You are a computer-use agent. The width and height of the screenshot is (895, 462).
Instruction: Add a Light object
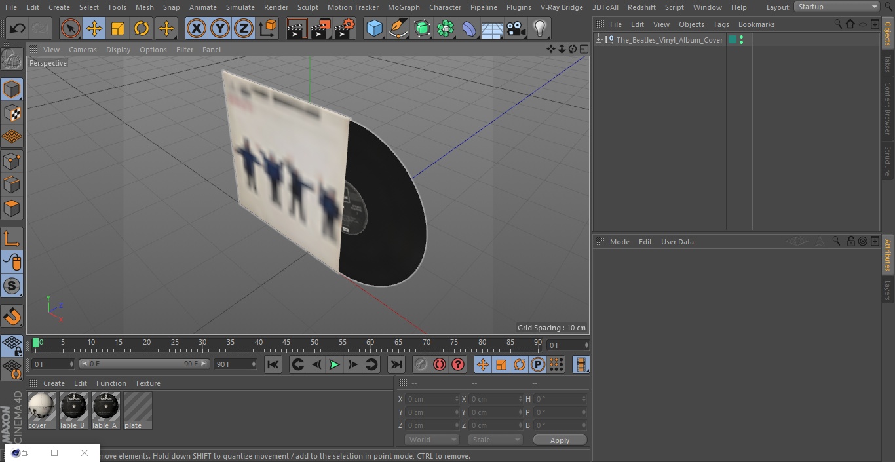pyautogui.click(x=539, y=29)
